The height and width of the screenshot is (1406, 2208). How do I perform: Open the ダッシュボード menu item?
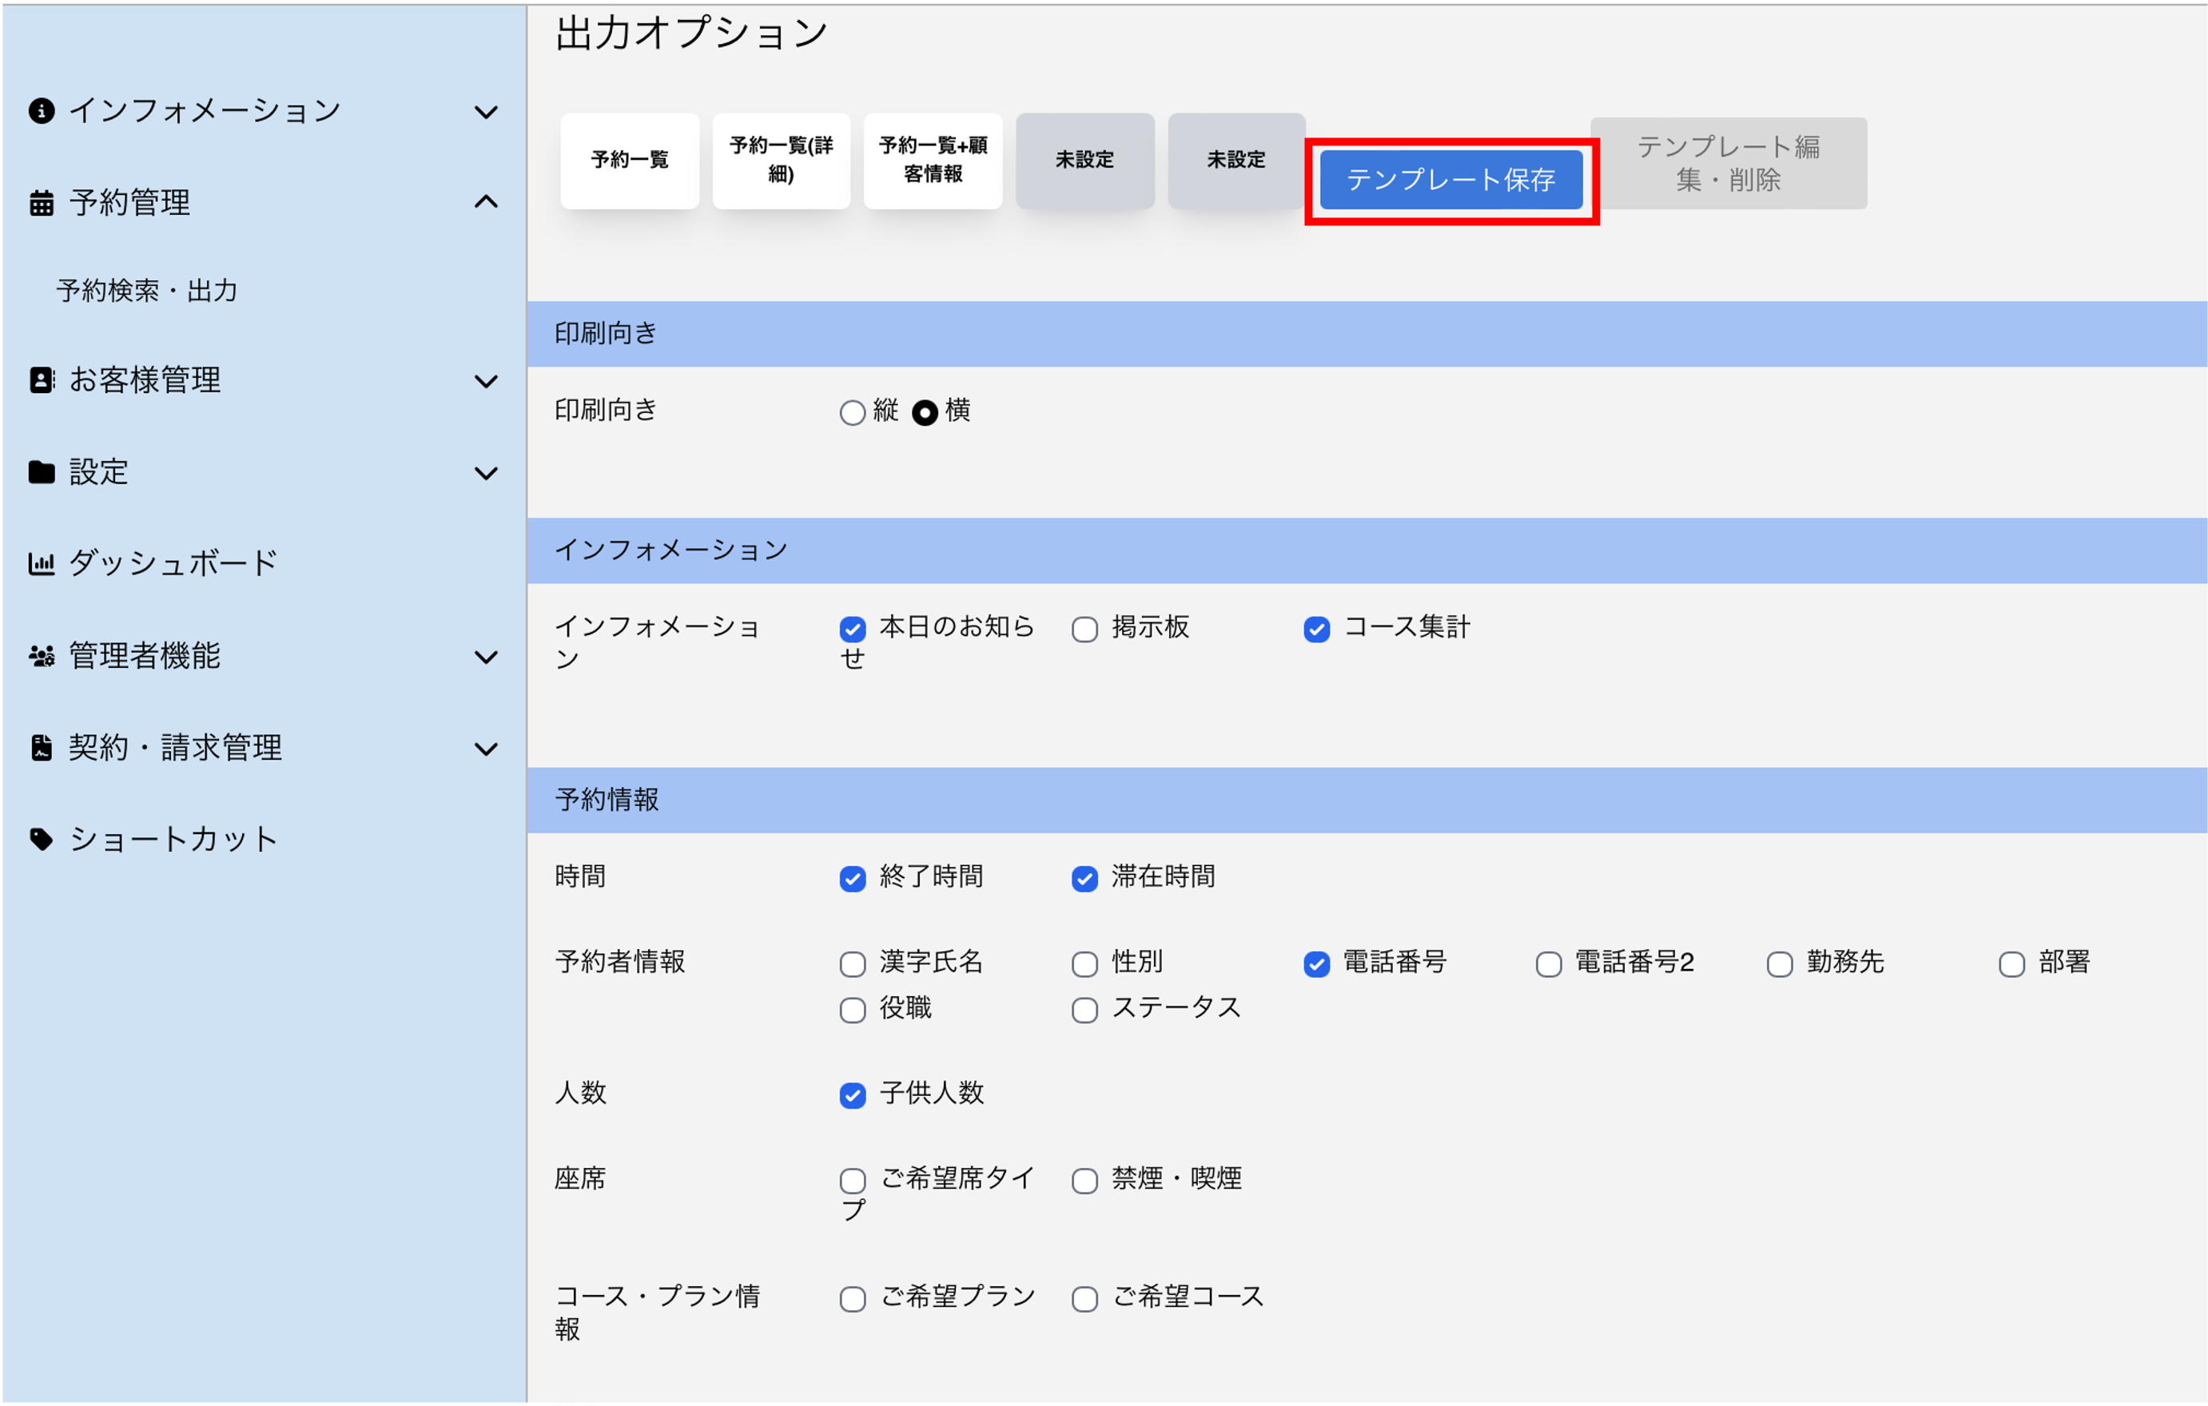(173, 564)
